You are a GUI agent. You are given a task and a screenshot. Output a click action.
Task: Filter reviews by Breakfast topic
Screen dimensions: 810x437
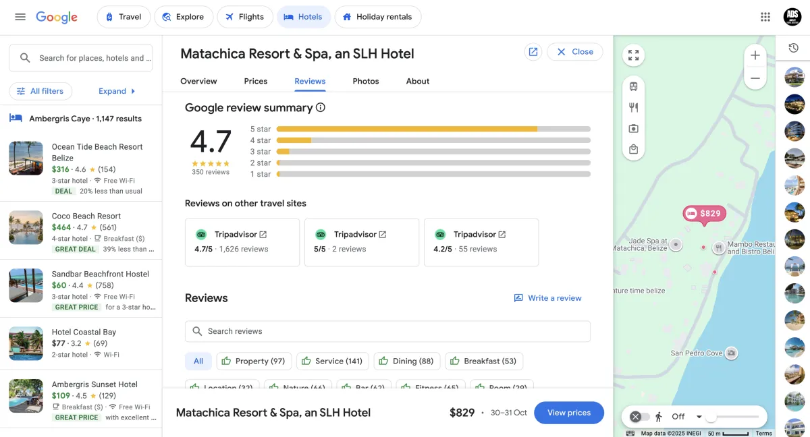(483, 361)
